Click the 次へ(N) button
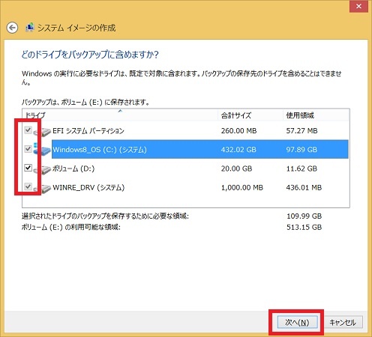 tap(297, 322)
